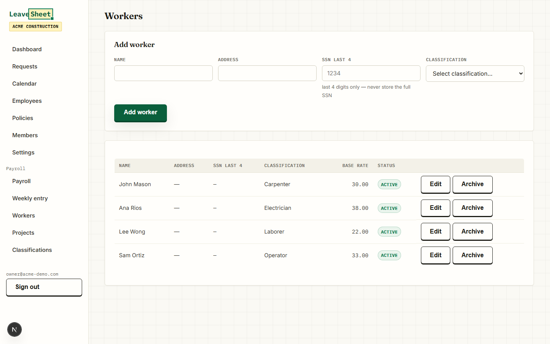Click the name Sam Ortiz

pyautogui.click(x=131, y=255)
